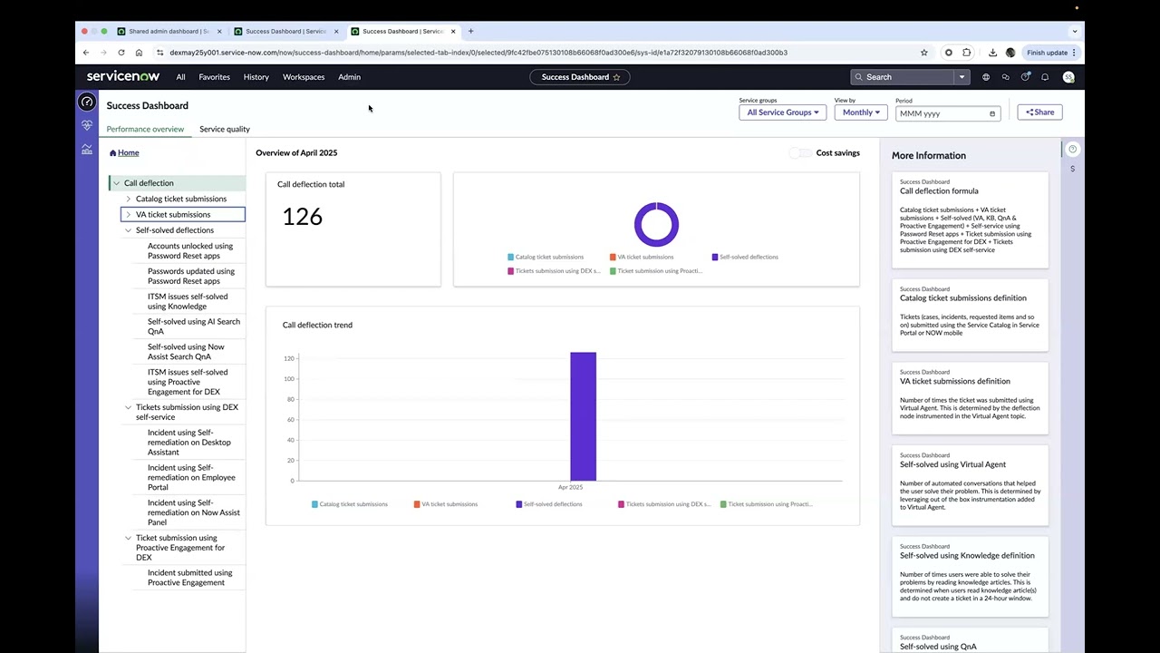Viewport: 1160px width, 653px height.
Task: Open a new browser tab
Action: click(470, 31)
